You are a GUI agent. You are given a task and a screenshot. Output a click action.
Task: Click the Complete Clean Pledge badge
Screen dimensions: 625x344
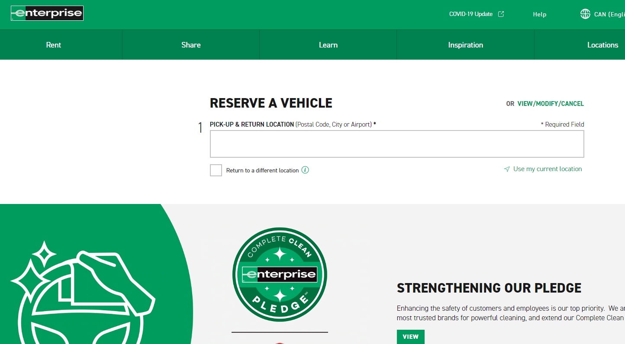pos(280,274)
